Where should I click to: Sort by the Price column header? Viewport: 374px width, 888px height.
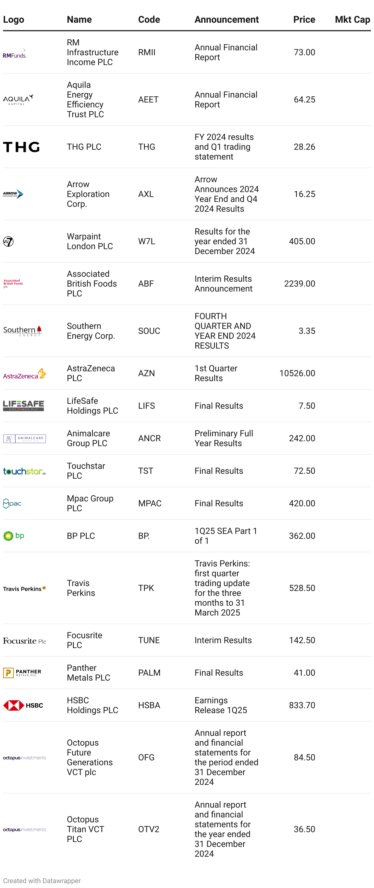[304, 20]
